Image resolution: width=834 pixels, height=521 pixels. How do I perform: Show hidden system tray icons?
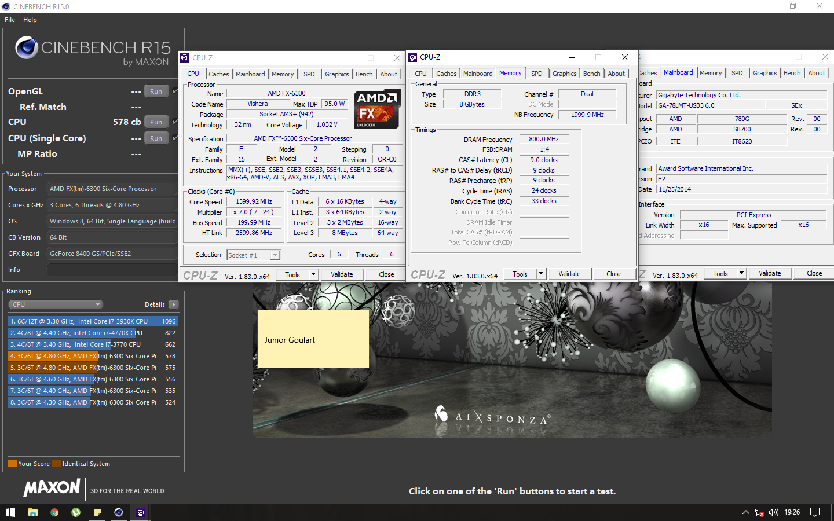pos(746,512)
